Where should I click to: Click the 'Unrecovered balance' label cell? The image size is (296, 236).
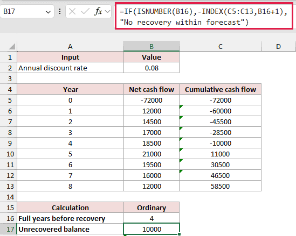click(x=70, y=229)
